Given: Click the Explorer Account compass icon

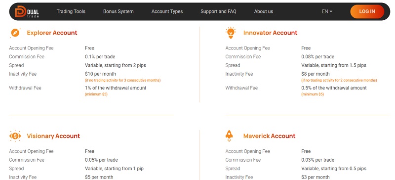Looking at the screenshot, I should click(x=15, y=33).
